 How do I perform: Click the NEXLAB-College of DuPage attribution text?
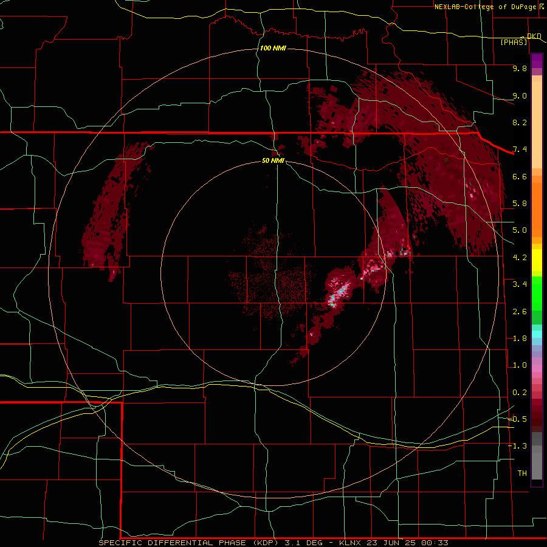(x=485, y=7)
